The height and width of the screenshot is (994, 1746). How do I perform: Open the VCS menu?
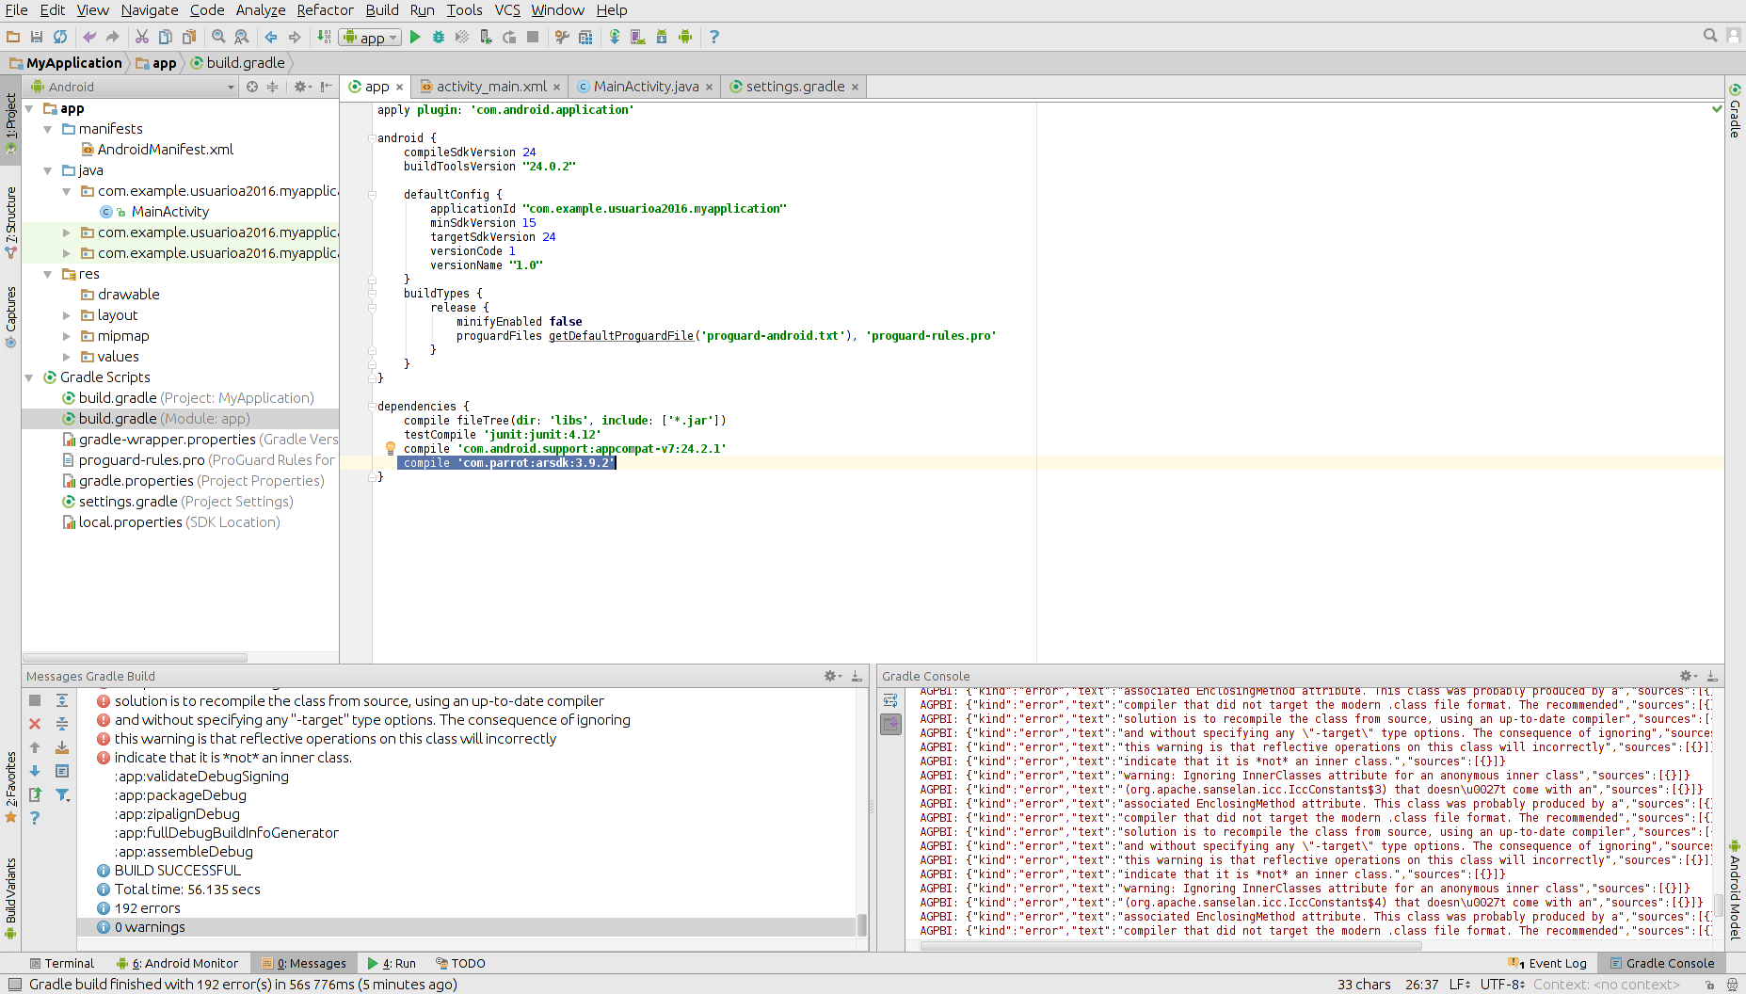(507, 10)
